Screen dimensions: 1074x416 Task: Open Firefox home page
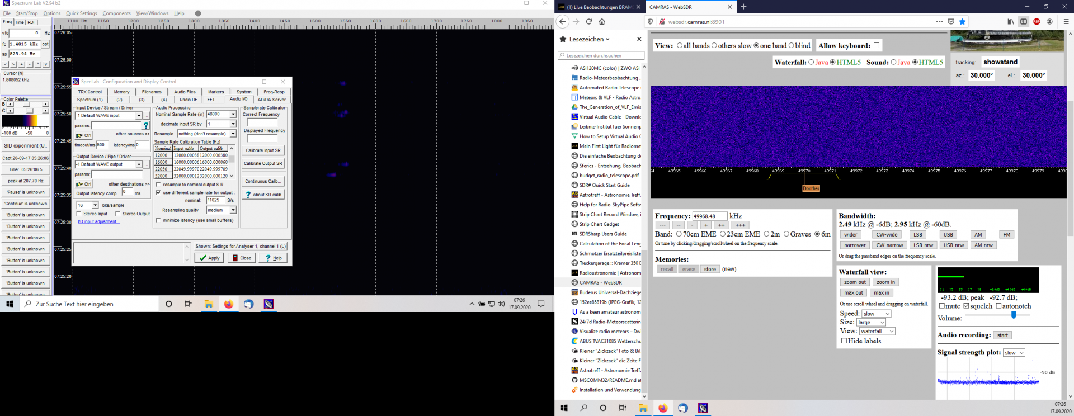(x=602, y=22)
